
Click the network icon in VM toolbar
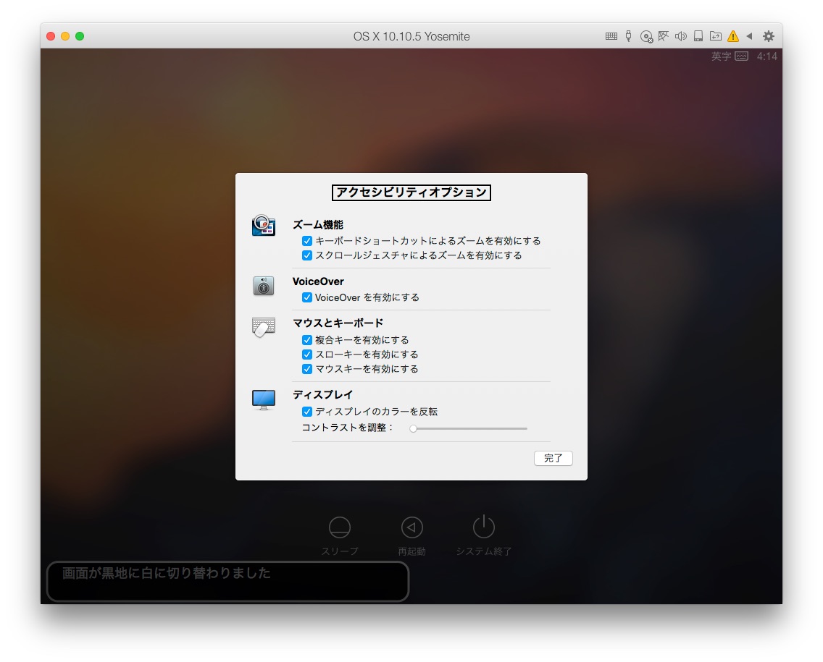coord(664,36)
